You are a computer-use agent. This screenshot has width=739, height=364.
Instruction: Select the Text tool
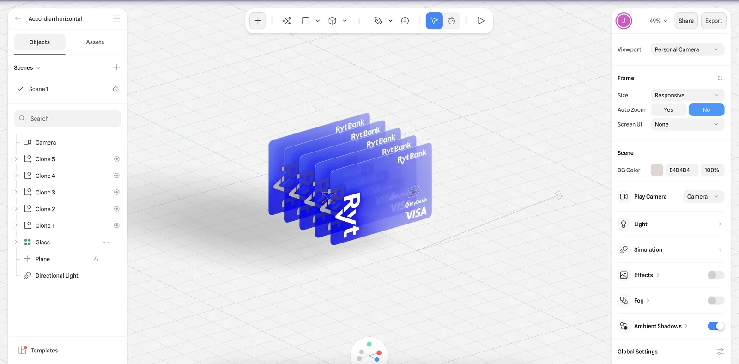[359, 21]
